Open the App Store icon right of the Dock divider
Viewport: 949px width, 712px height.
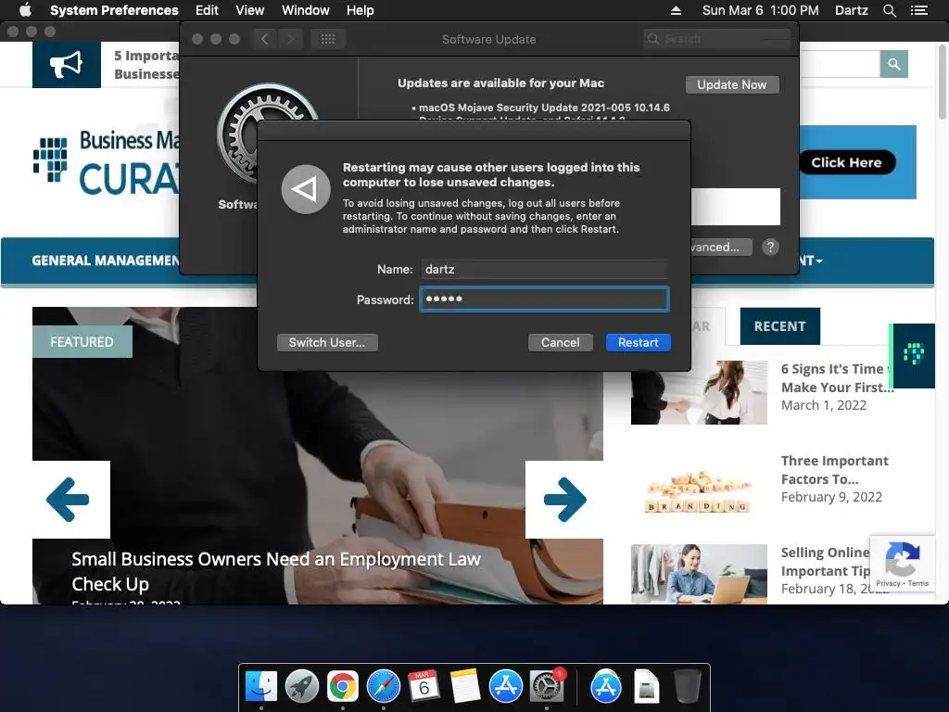[x=606, y=687]
